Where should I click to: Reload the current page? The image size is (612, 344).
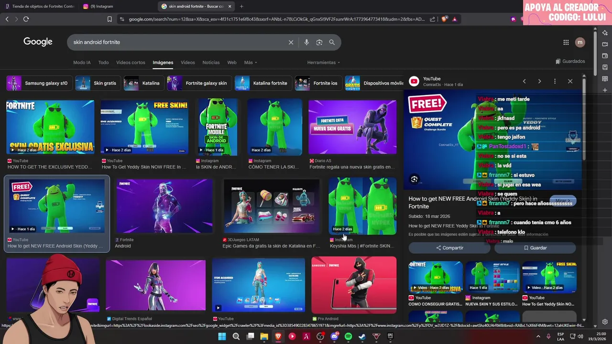coord(26,19)
